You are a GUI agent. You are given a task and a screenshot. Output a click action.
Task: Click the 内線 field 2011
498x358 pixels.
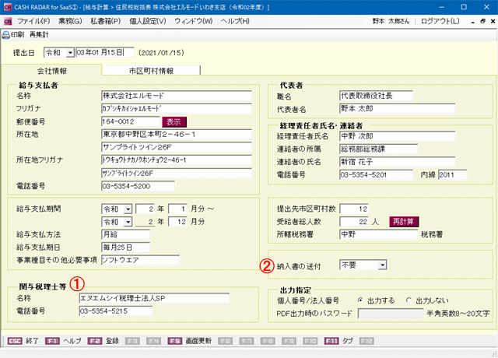(453, 174)
